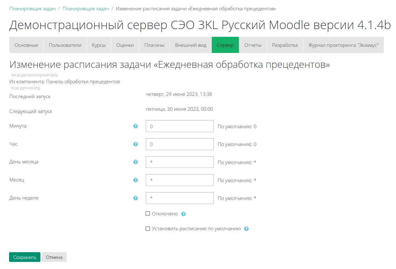Focus the Час input field
Image resolution: width=396 pixels, height=269 pixels.
pos(180,144)
